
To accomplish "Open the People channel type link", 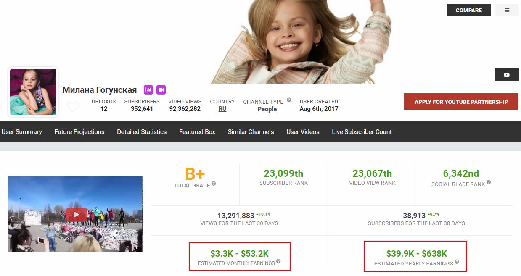I will click(x=267, y=109).
